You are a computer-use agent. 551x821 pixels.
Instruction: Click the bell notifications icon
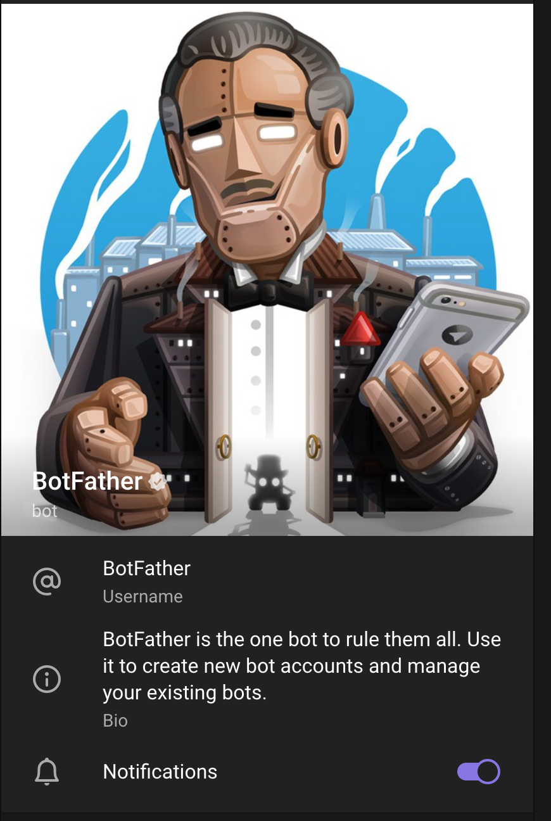pyautogui.click(x=47, y=772)
